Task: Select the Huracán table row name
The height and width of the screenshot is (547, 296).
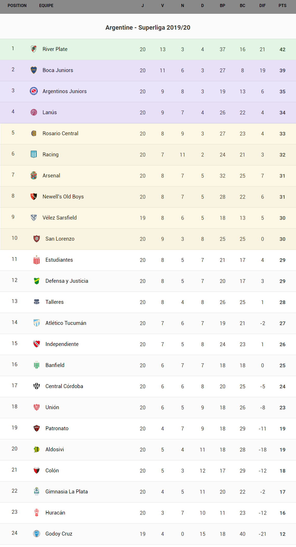Action: [55, 513]
